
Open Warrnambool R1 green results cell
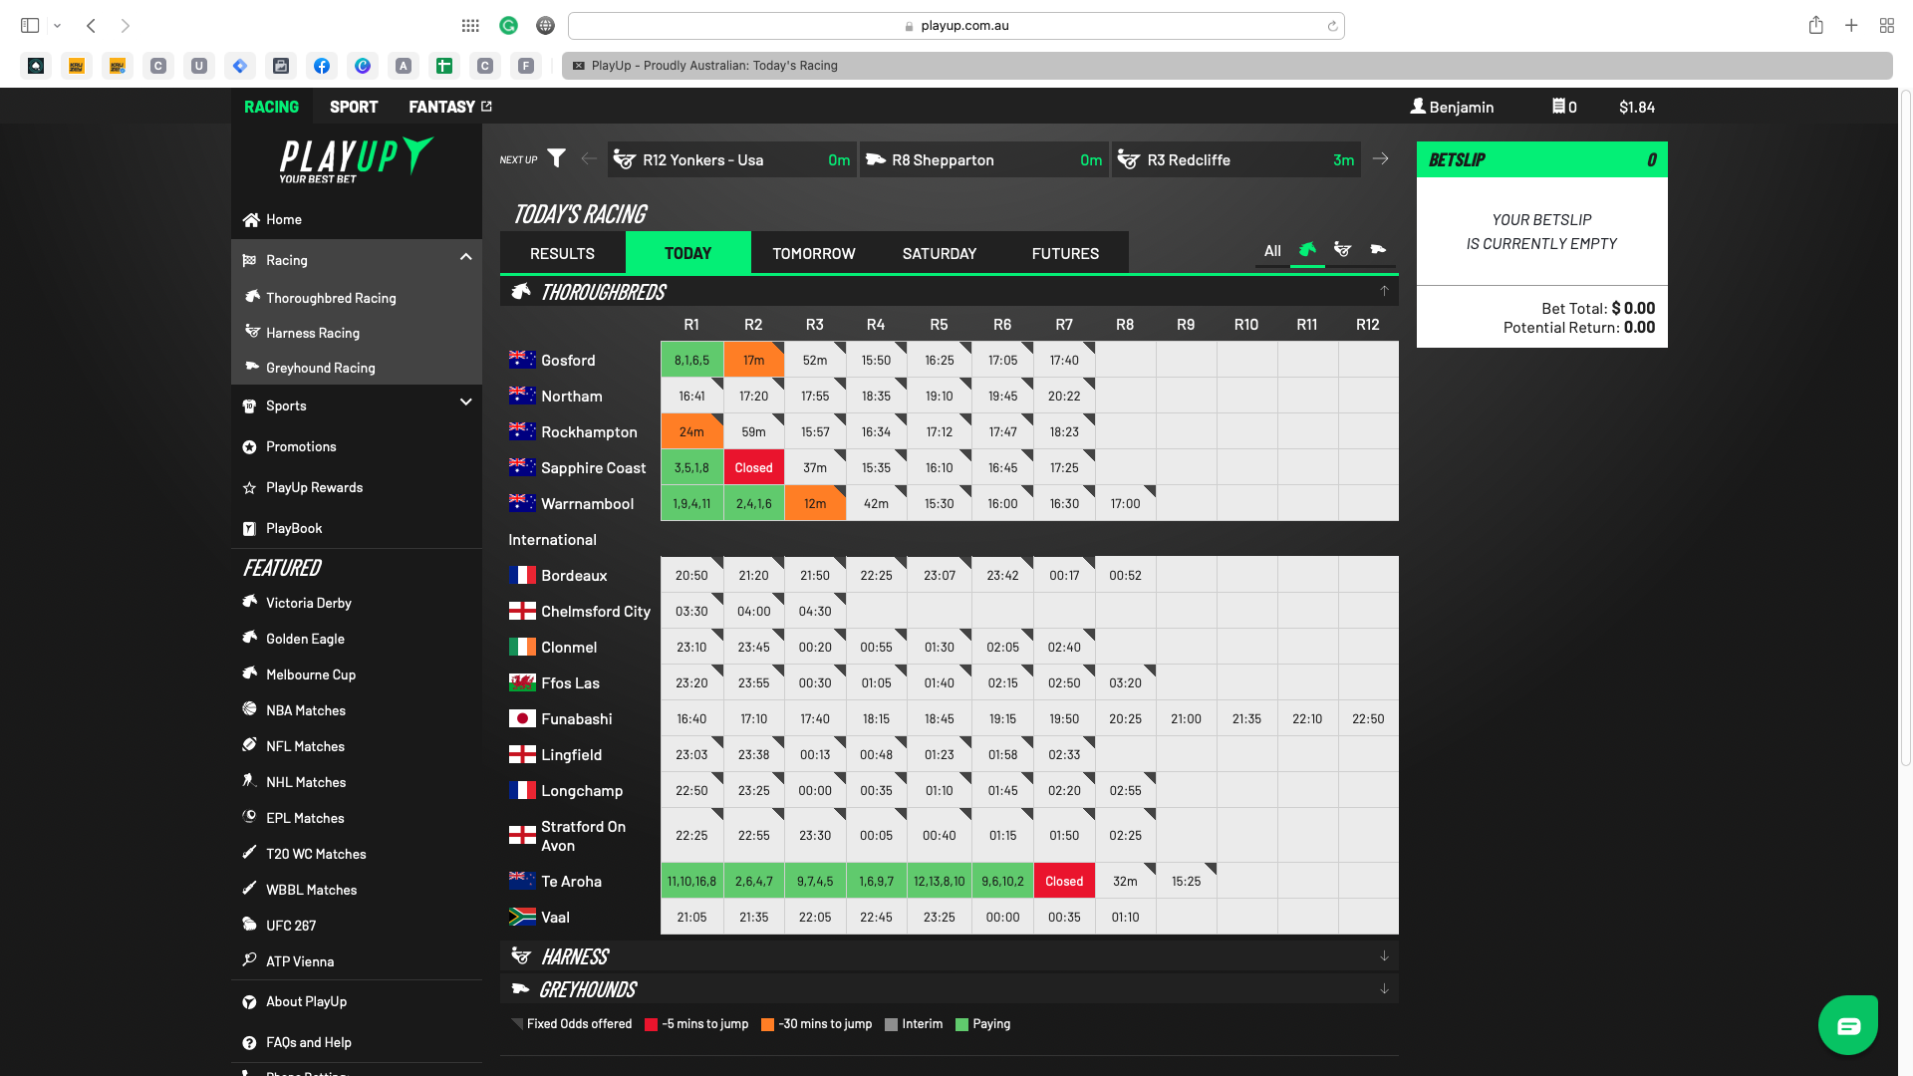click(x=691, y=503)
